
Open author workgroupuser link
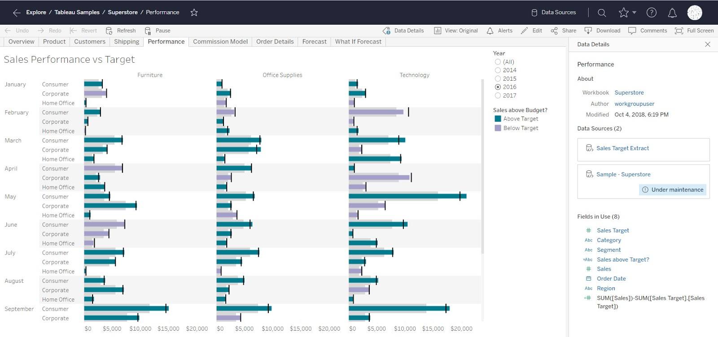[635, 104]
